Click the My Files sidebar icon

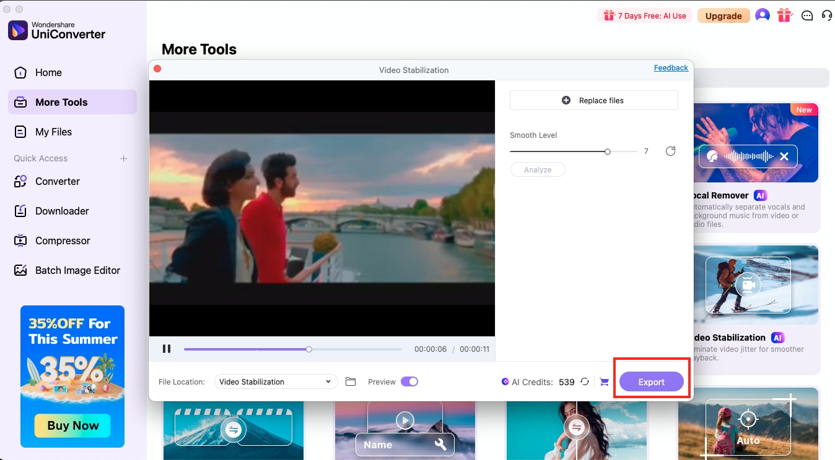click(20, 132)
